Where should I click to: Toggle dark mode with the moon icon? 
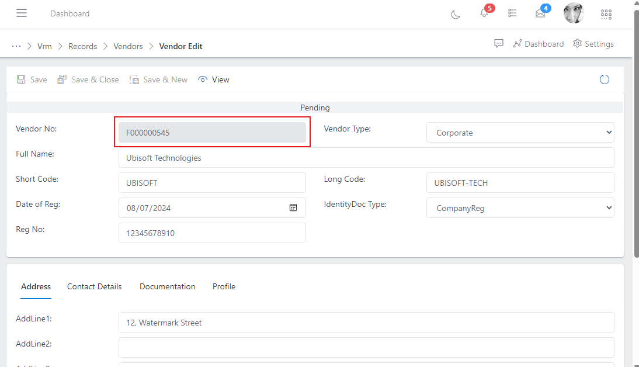(456, 14)
